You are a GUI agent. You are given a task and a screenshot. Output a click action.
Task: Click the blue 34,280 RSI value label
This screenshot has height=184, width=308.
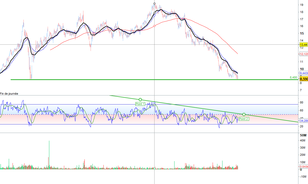(x=304, y=121)
